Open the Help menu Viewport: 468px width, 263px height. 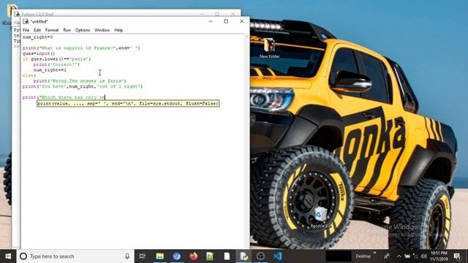click(x=118, y=30)
